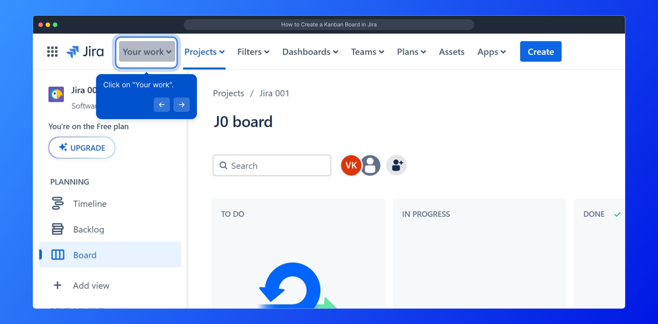
Task: Open the app switcher grid icon
Action: click(52, 52)
